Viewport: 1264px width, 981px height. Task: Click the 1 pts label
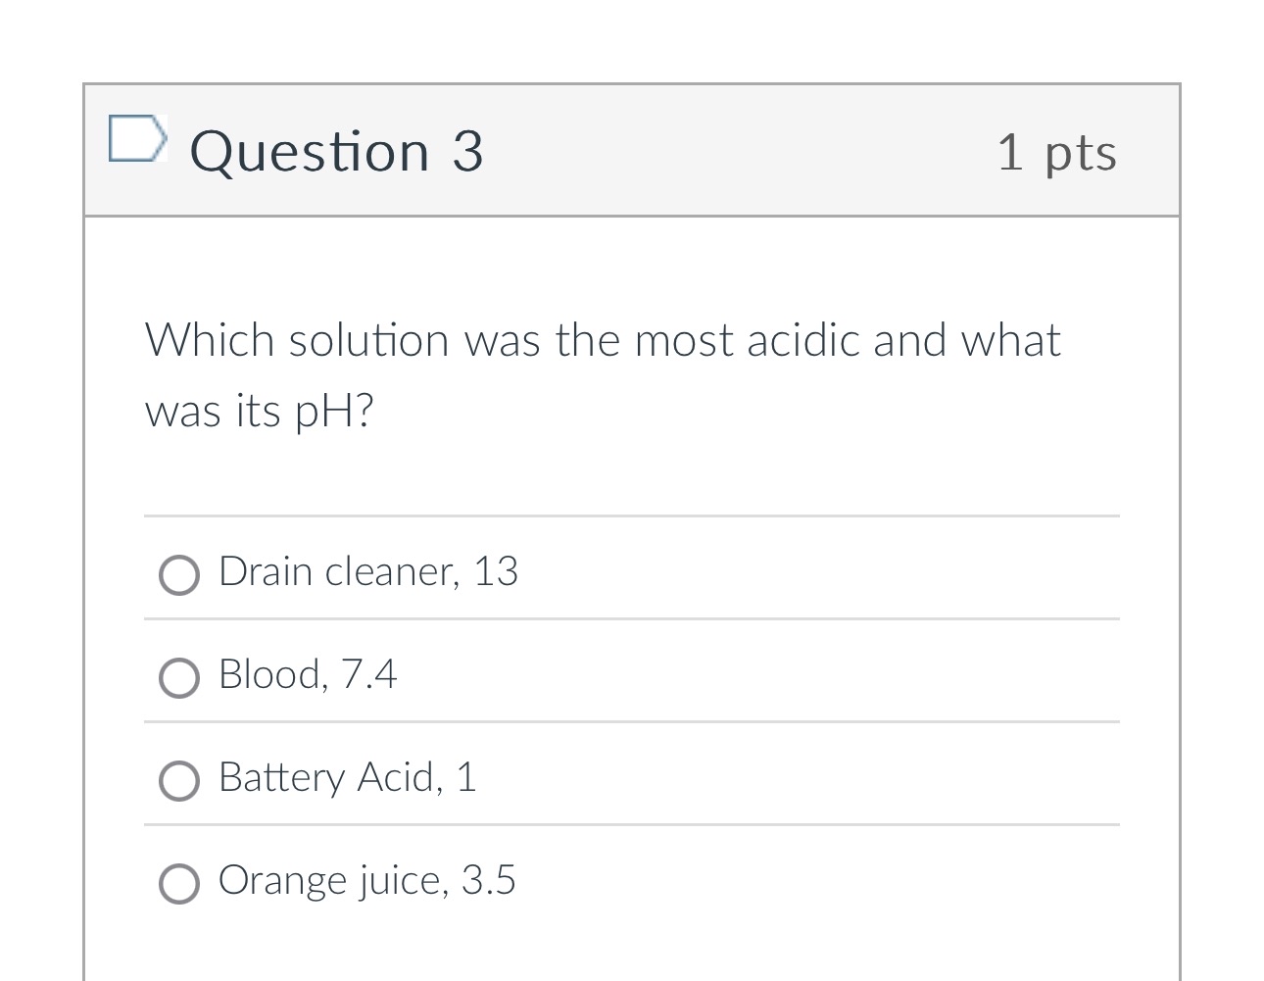coord(1058,152)
